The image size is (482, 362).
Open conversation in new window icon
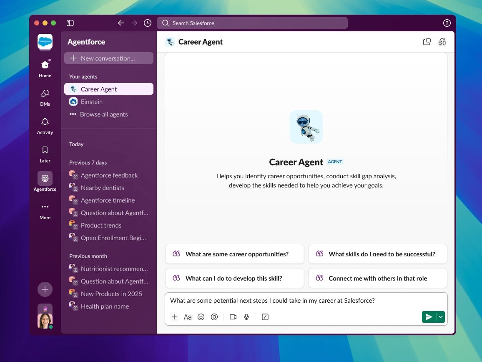coord(427,42)
